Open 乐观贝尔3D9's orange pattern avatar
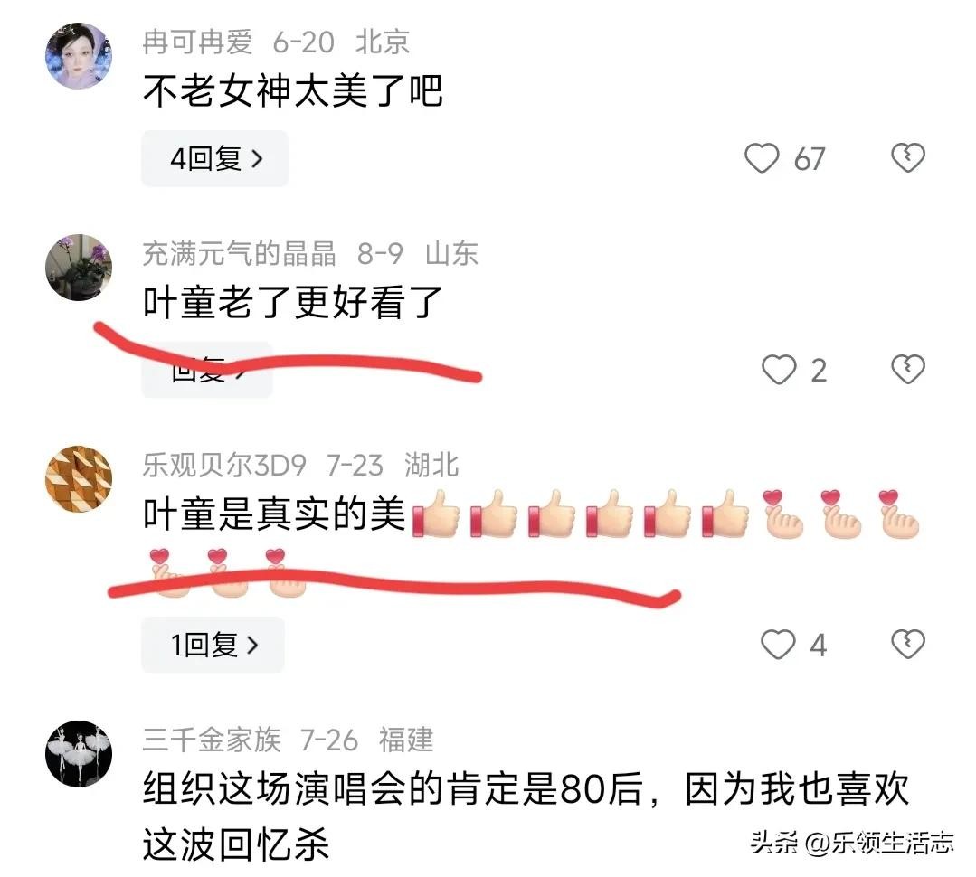976x877 pixels. tap(79, 479)
